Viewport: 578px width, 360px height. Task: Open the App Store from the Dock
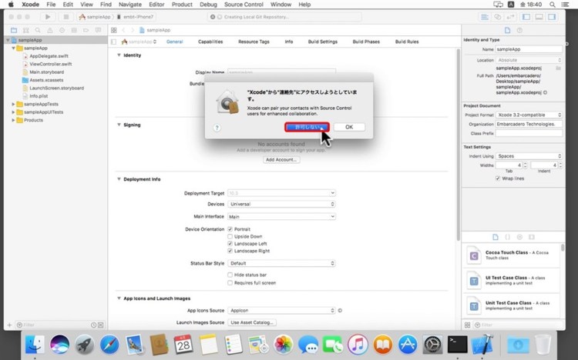pos(408,345)
